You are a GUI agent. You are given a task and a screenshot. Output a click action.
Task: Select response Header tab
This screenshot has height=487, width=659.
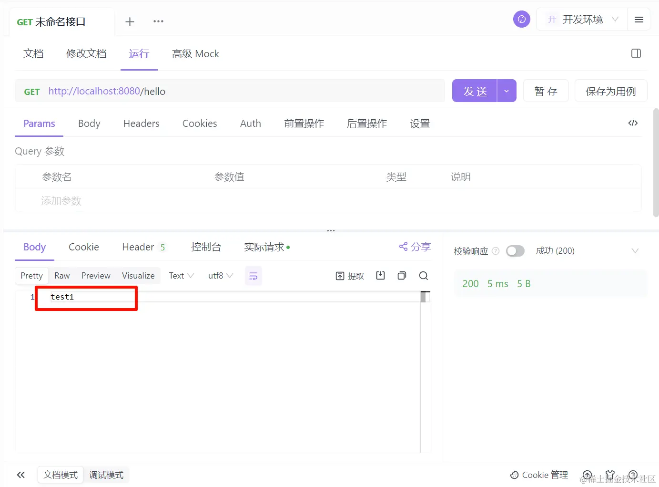pos(143,247)
